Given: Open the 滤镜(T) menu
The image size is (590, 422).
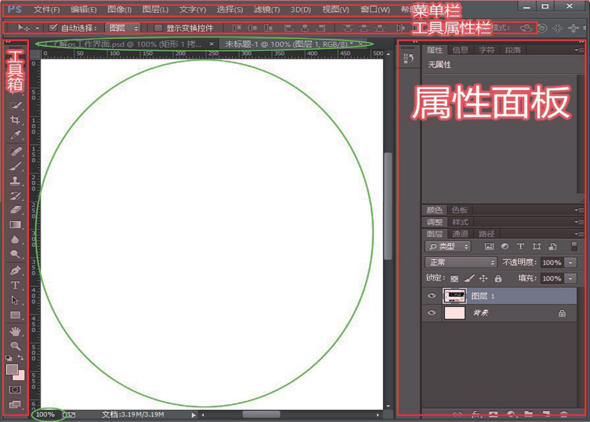Looking at the screenshot, I should (266, 9).
